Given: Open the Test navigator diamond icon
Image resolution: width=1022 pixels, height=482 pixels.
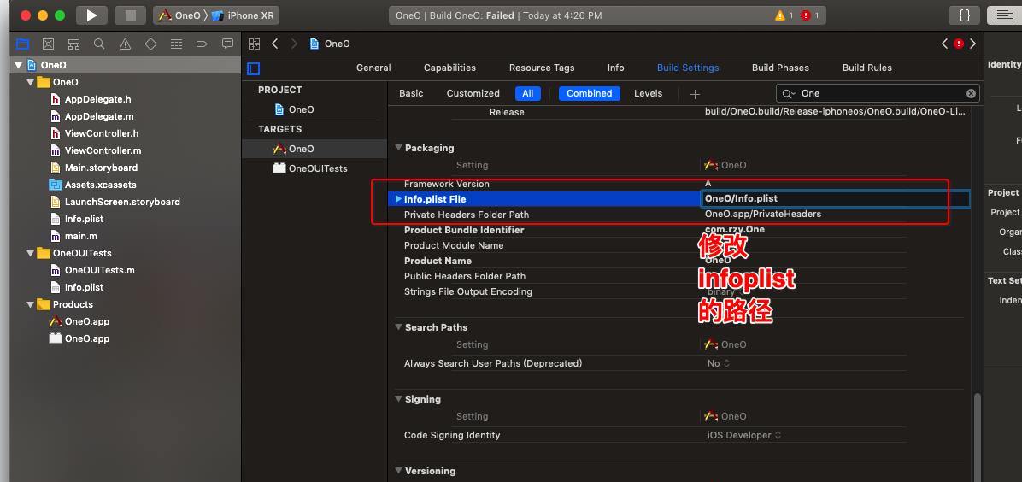Looking at the screenshot, I should 150,44.
